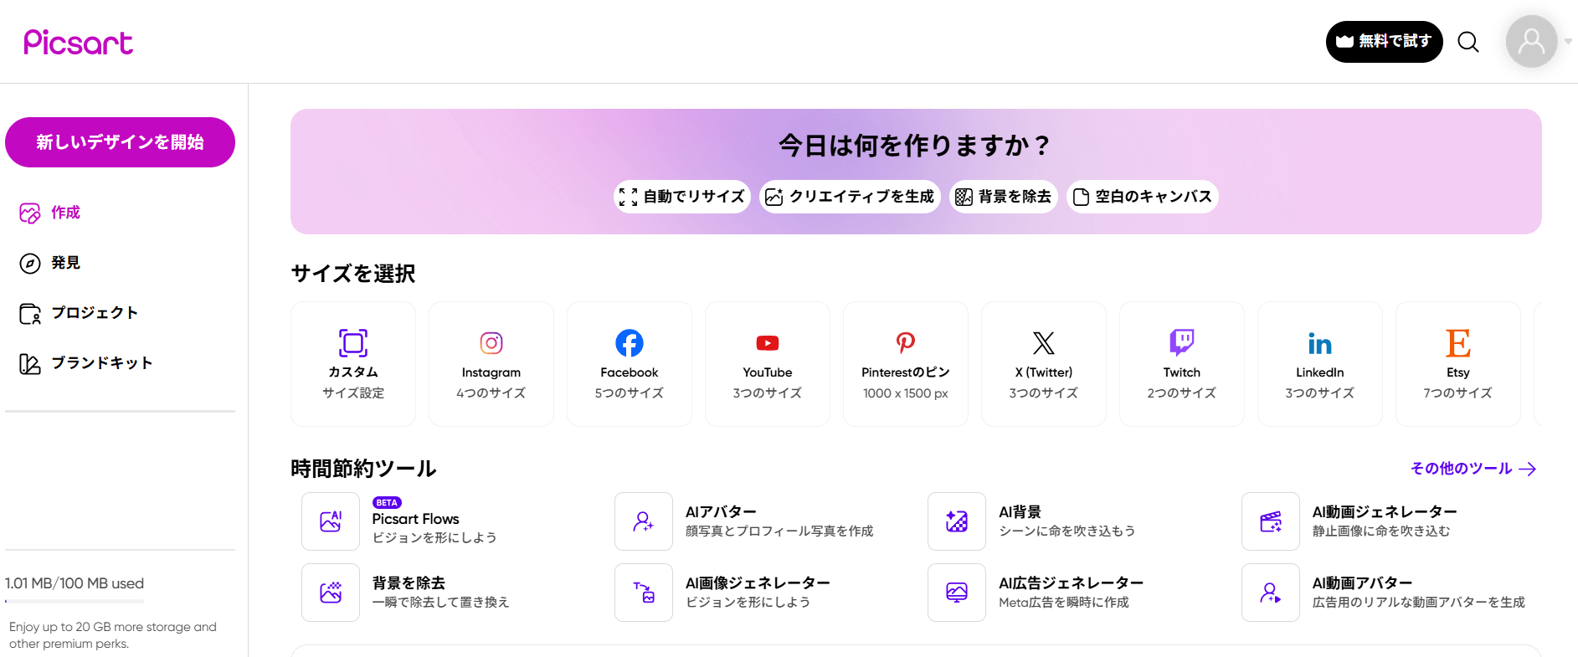The height and width of the screenshot is (657, 1578).
Task: Select the Etsy size preset
Action: (1457, 364)
